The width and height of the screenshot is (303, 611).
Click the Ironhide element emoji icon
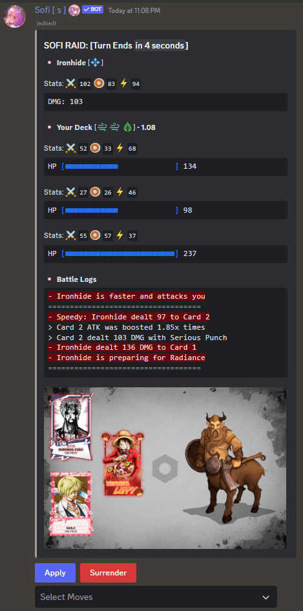[96, 63]
